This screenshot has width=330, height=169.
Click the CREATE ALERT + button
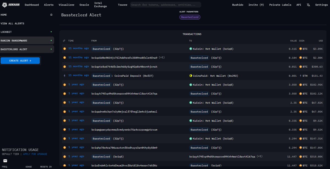[x=20, y=60]
